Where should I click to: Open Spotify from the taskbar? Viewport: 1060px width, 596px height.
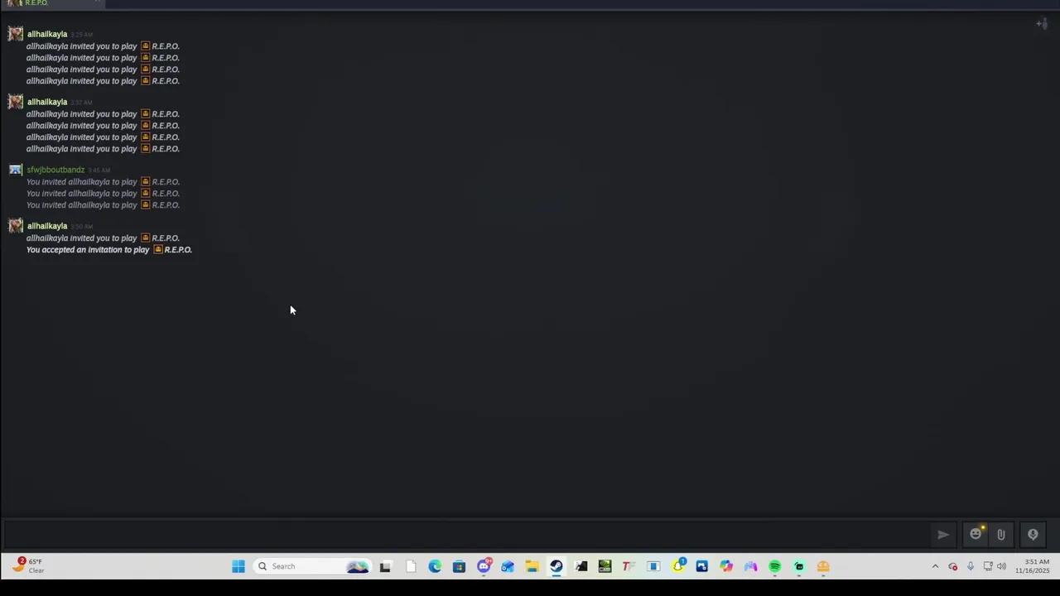[774, 566]
